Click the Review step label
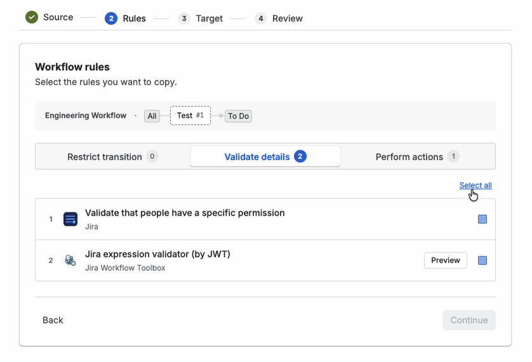 coord(288,18)
